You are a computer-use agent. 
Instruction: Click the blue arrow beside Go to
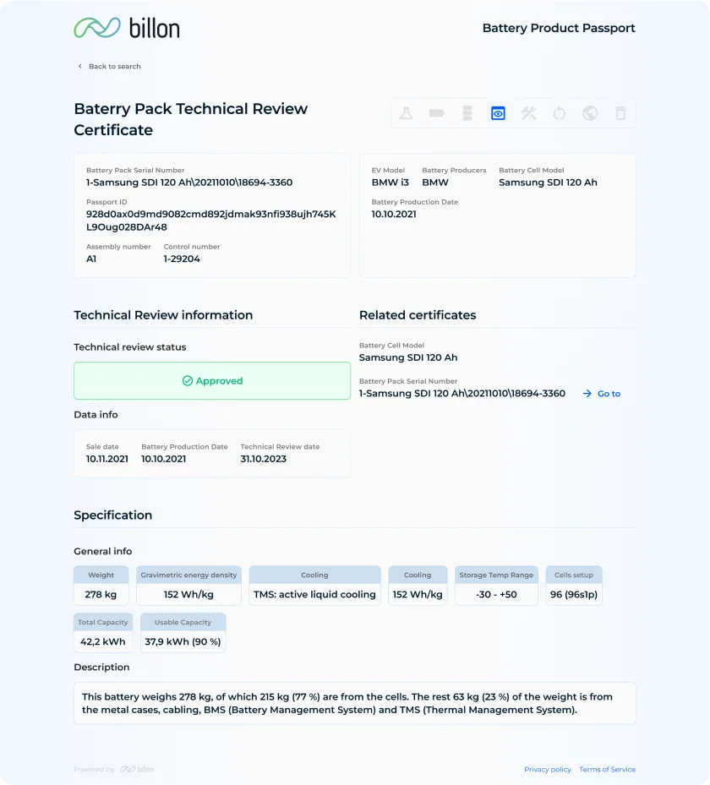(587, 394)
